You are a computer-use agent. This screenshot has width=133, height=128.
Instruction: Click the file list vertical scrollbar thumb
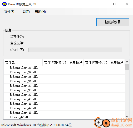pos(127,67)
